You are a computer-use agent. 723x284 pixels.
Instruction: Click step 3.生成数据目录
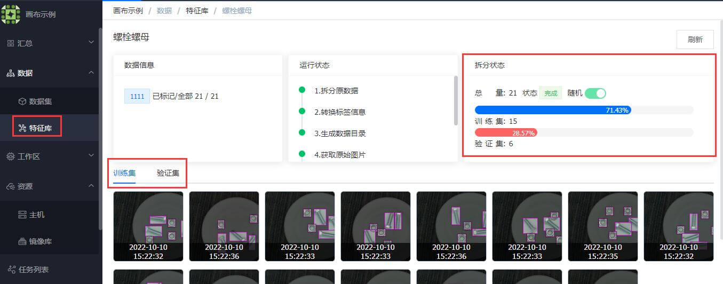[340, 133]
